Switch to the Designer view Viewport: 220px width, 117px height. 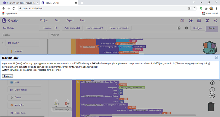click(x=198, y=28)
